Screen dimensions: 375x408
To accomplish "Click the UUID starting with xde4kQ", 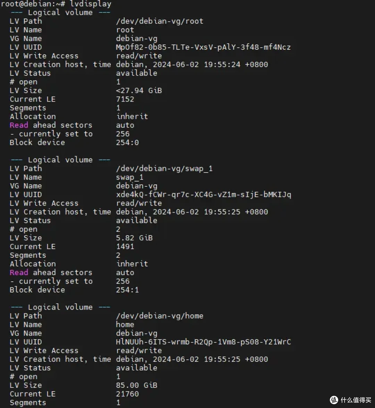I will [x=203, y=195].
